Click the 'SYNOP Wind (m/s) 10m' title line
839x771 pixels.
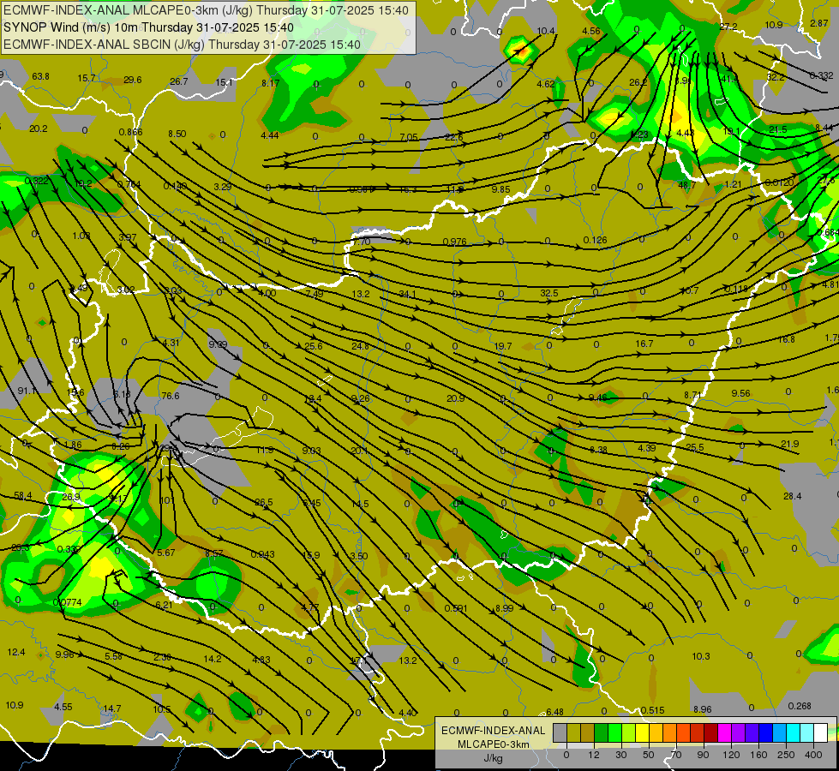click(148, 27)
